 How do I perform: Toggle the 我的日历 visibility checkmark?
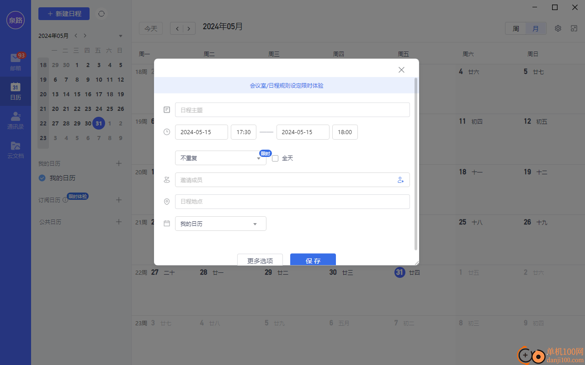(x=42, y=178)
